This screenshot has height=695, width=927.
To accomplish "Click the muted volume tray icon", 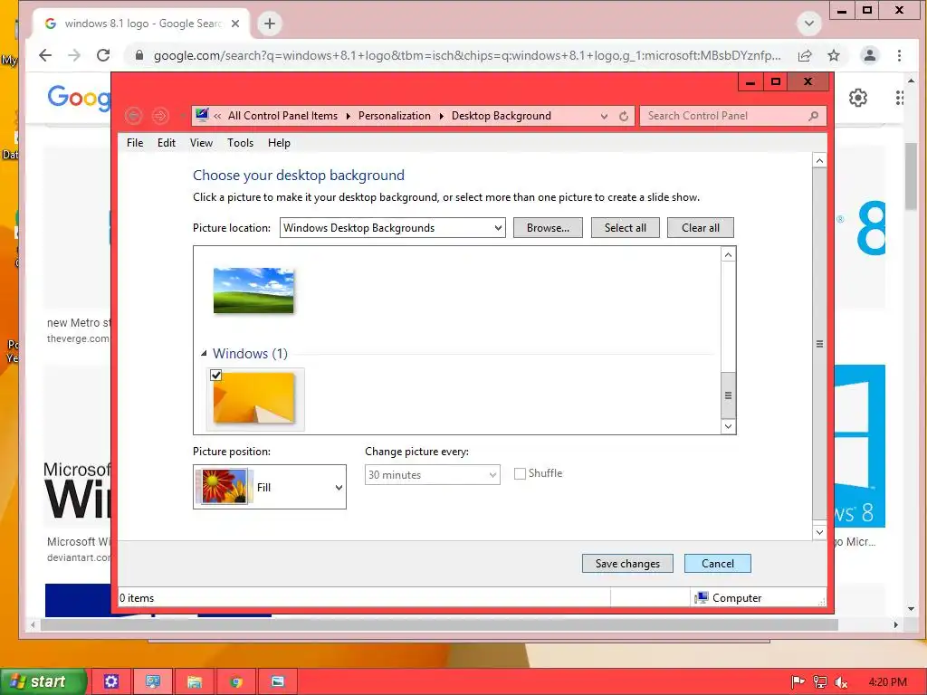I will 841,682.
